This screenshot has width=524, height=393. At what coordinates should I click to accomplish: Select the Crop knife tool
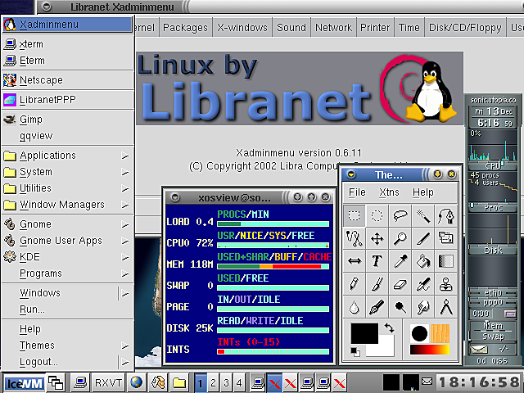tap(422, 238)
